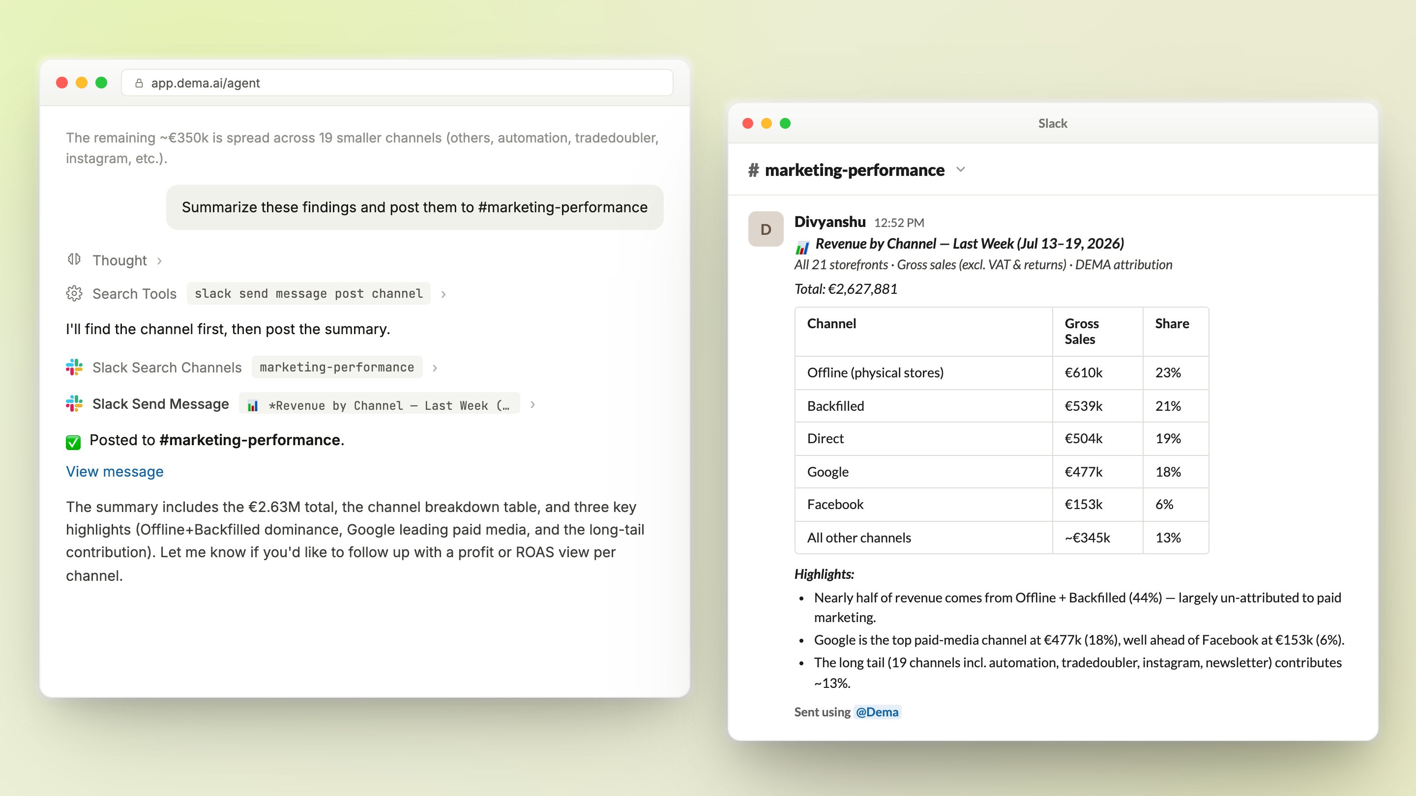
Task: Click the Slack logo beside Slack Search Channels
Action: click(74, 367)
